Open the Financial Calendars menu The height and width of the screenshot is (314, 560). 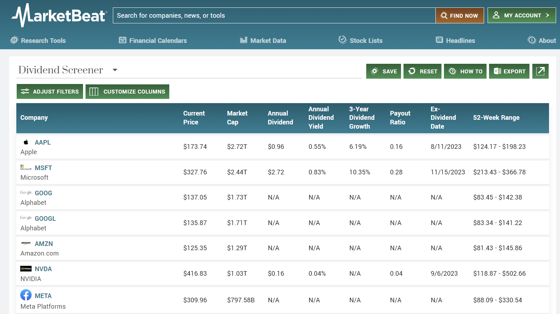153,40
